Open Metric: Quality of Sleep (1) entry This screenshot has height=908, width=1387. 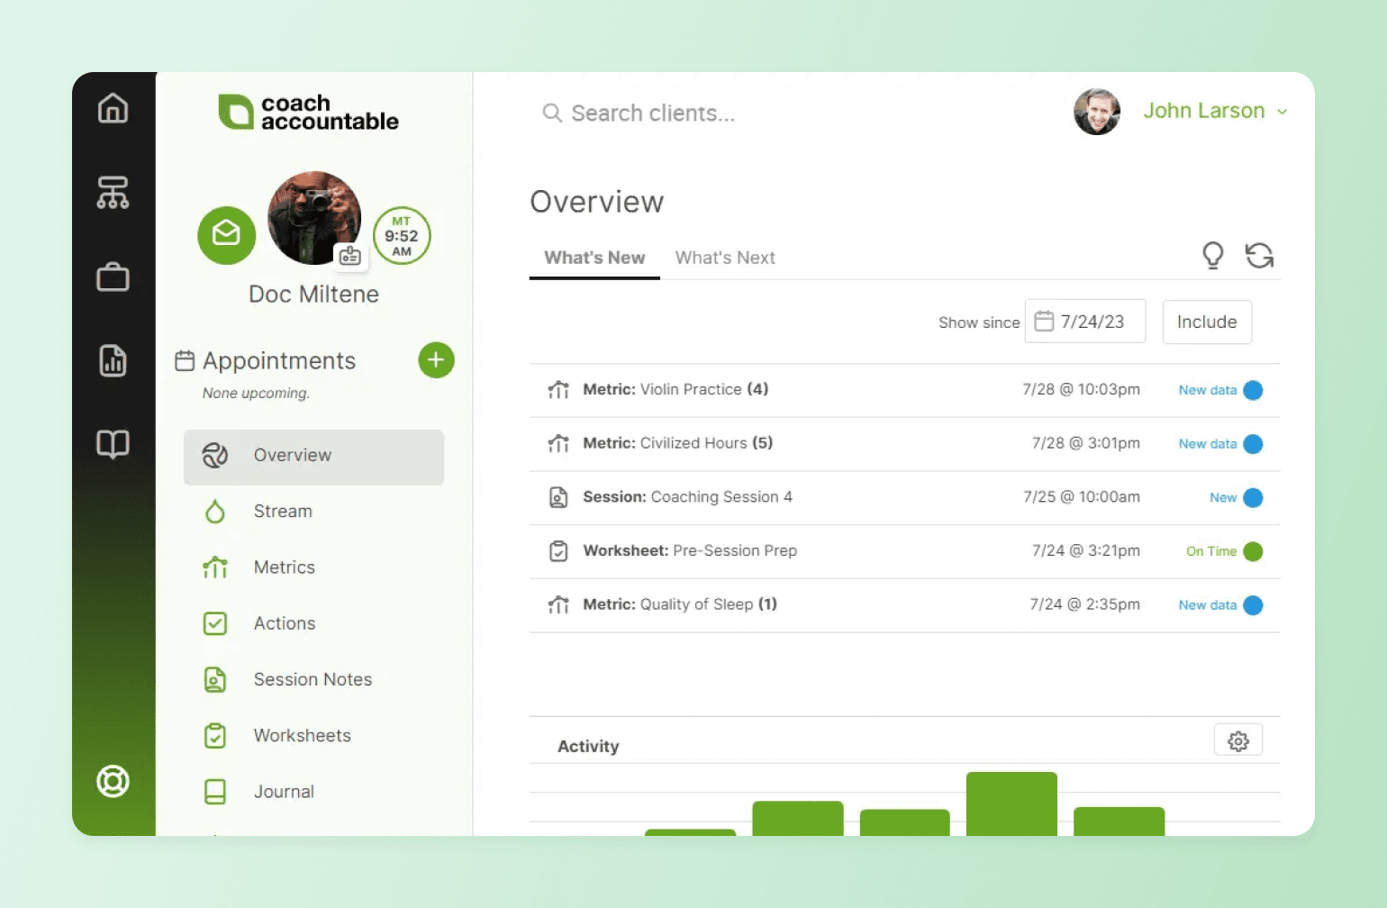[x=904, y=605]
